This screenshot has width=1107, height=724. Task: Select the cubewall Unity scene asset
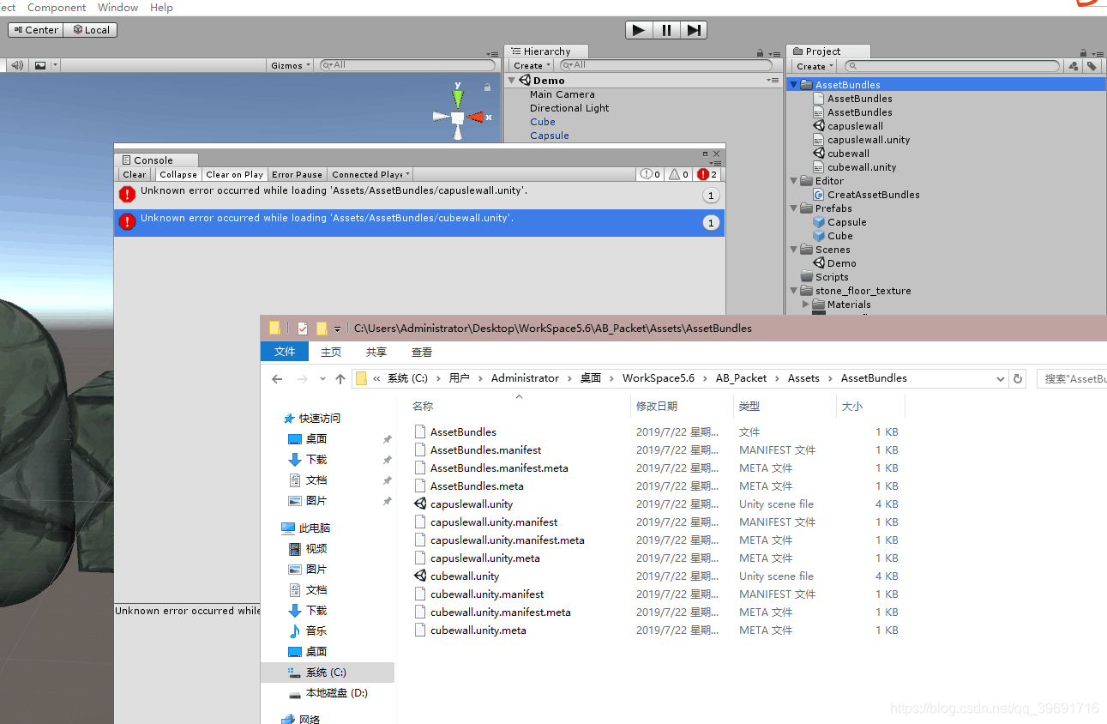pyautogui.click(x=841, y=154)
